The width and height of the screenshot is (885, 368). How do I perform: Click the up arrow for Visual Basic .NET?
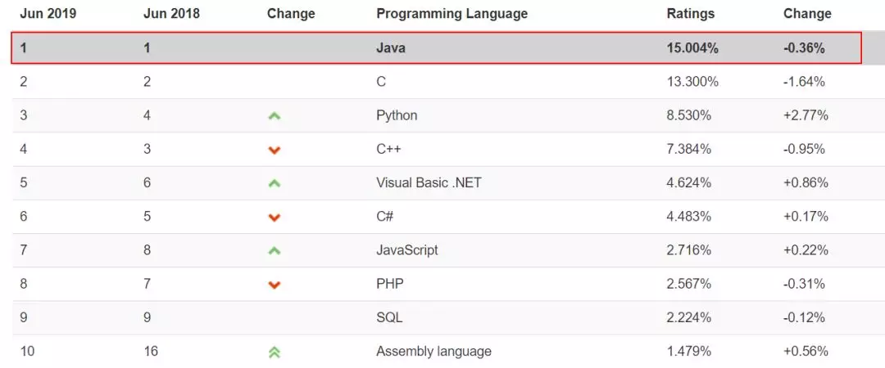tap(275, 183)
